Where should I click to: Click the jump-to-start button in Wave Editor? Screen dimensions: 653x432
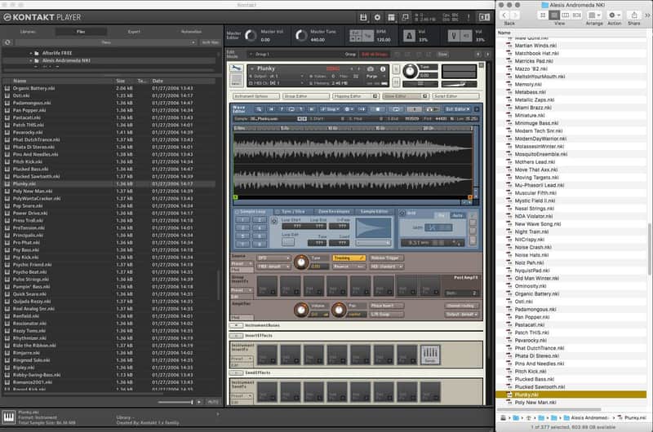(x=271, y=109)
